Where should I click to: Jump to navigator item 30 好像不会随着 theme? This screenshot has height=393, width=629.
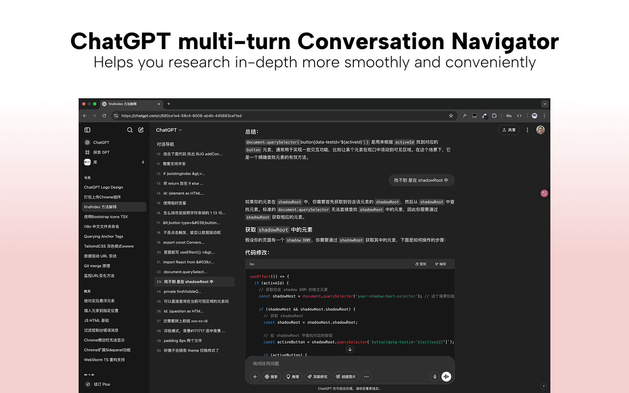tap(195, 350)
